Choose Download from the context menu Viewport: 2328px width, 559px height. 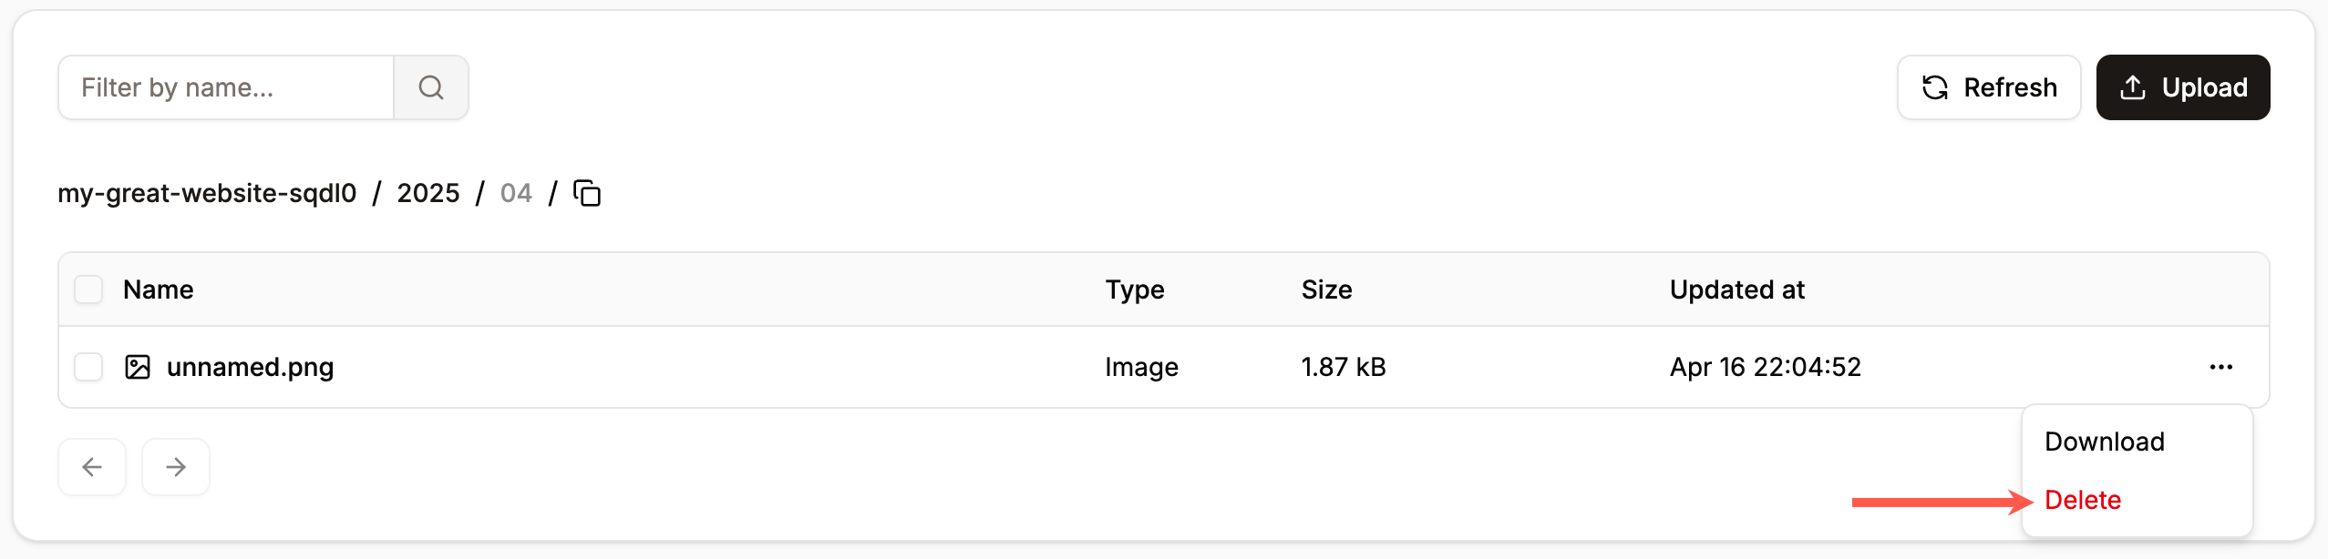click(x=2102, y=441)
